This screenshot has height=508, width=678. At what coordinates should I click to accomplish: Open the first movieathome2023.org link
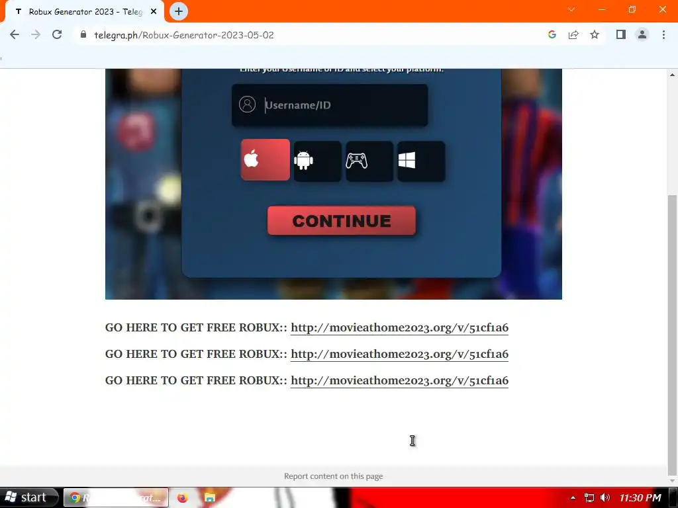point(399,327)
